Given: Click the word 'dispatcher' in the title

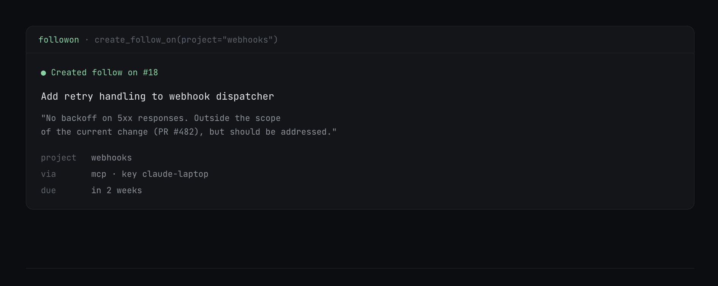Looking at the screenshot, I should point(245,97).
